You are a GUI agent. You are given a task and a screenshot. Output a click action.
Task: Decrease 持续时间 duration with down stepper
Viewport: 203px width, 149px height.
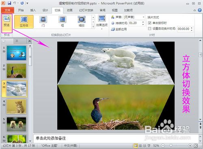[143, 24]
